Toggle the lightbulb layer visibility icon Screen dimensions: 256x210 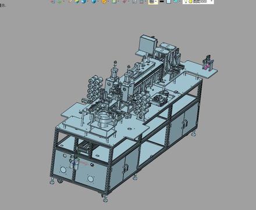click(186, 2)
